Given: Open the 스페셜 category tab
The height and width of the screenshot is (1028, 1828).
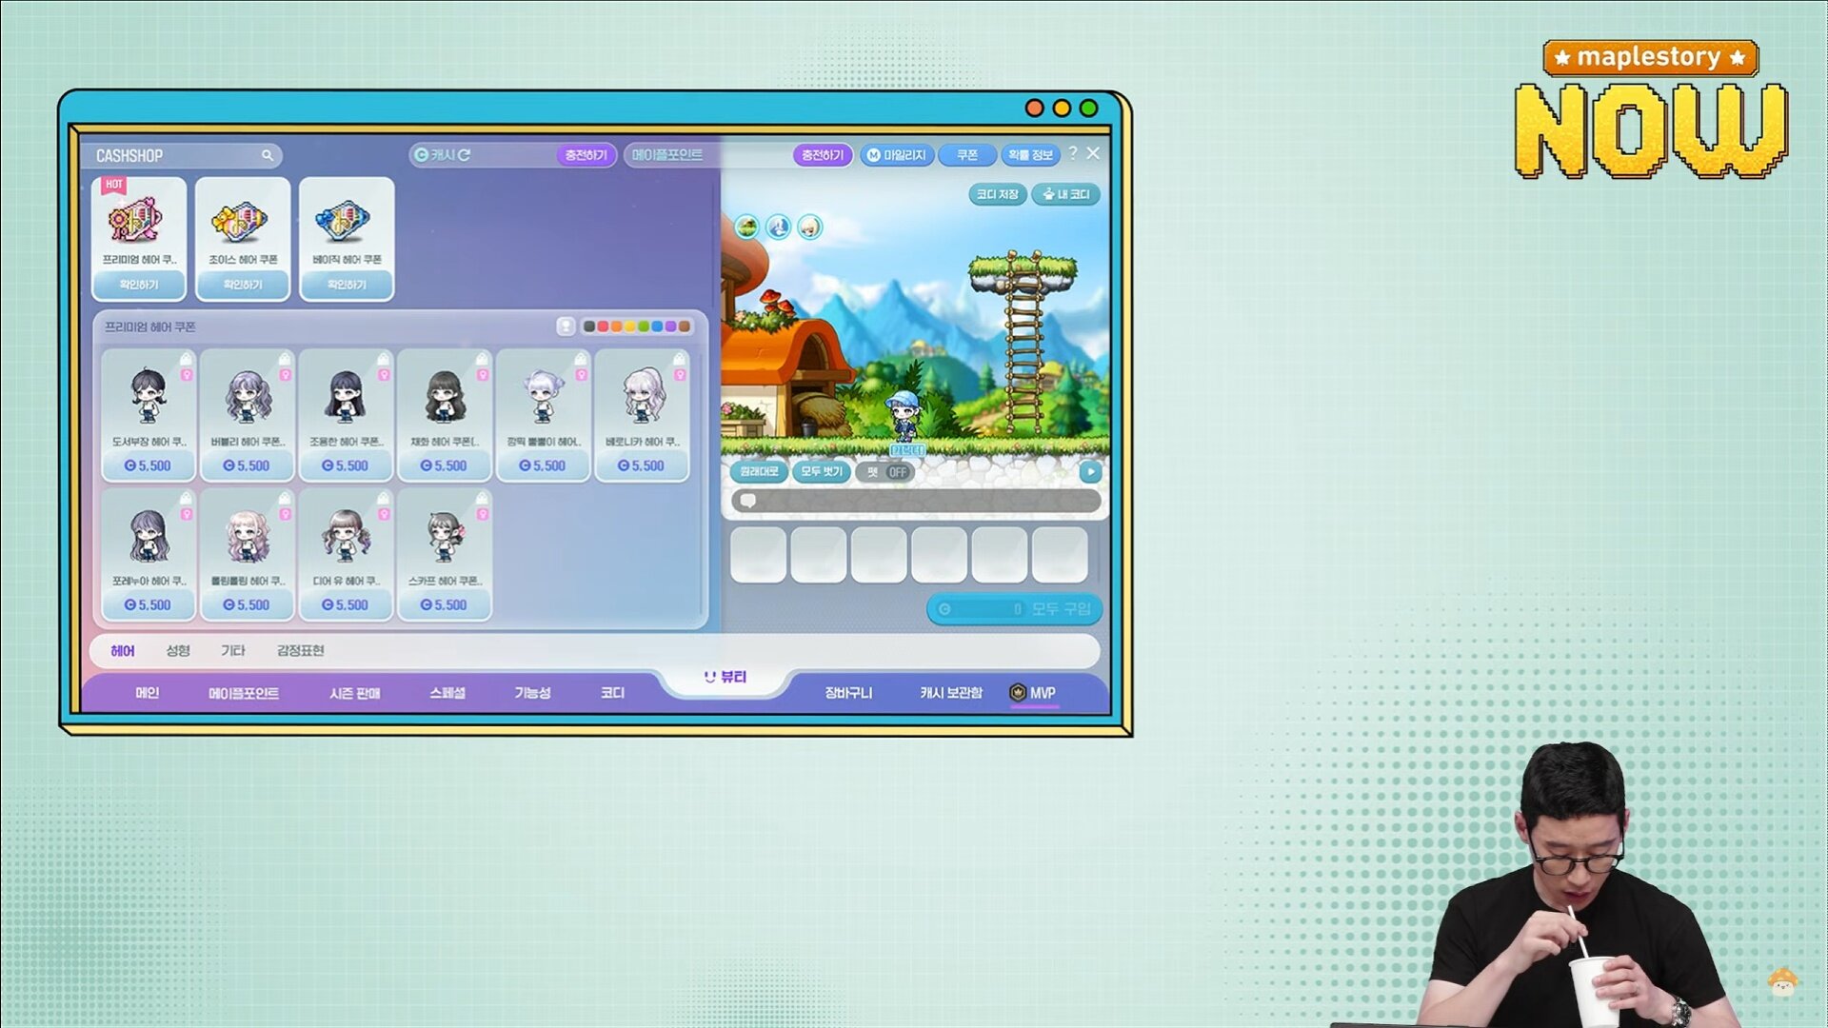Looking at the screenshot, I should 447,693.
